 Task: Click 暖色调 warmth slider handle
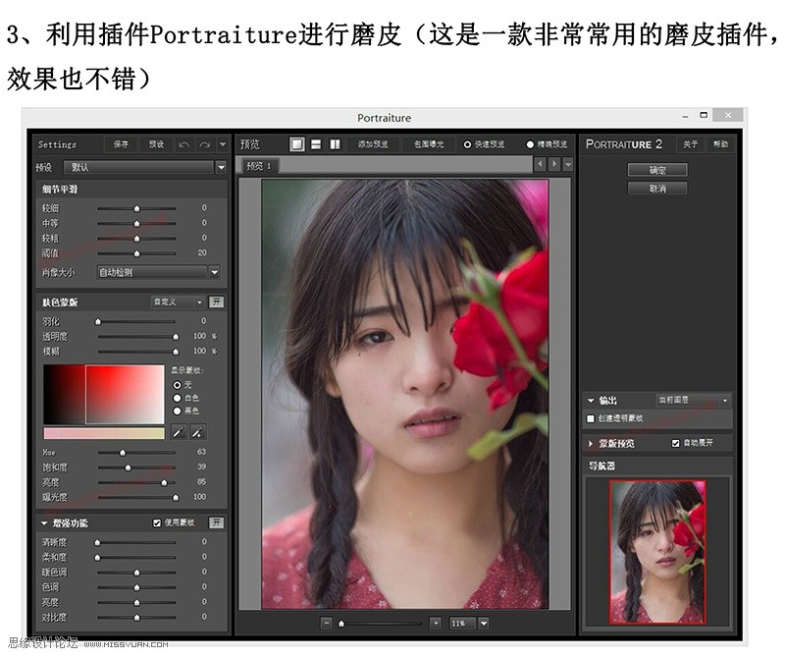(x=136, y=573)
